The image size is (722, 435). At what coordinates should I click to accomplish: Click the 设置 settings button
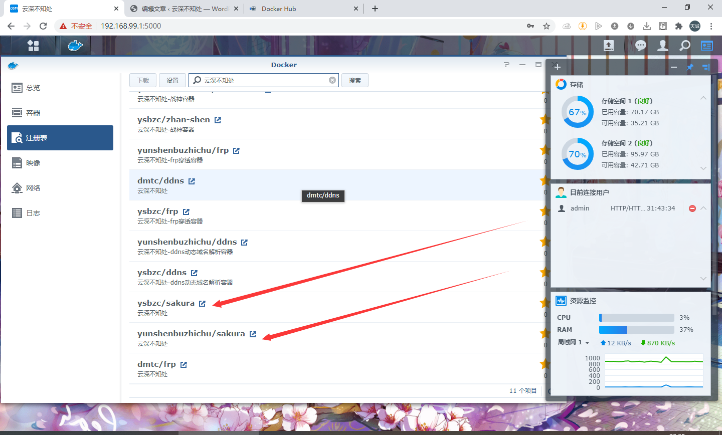pyautogui.click(x=172, y=80)
